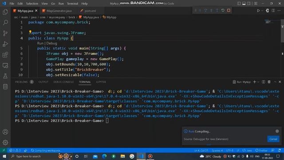This screenshot has height=160, width=284.
Task: Open run options dropdown beside play icon
Action: click(x=262, y=11)
